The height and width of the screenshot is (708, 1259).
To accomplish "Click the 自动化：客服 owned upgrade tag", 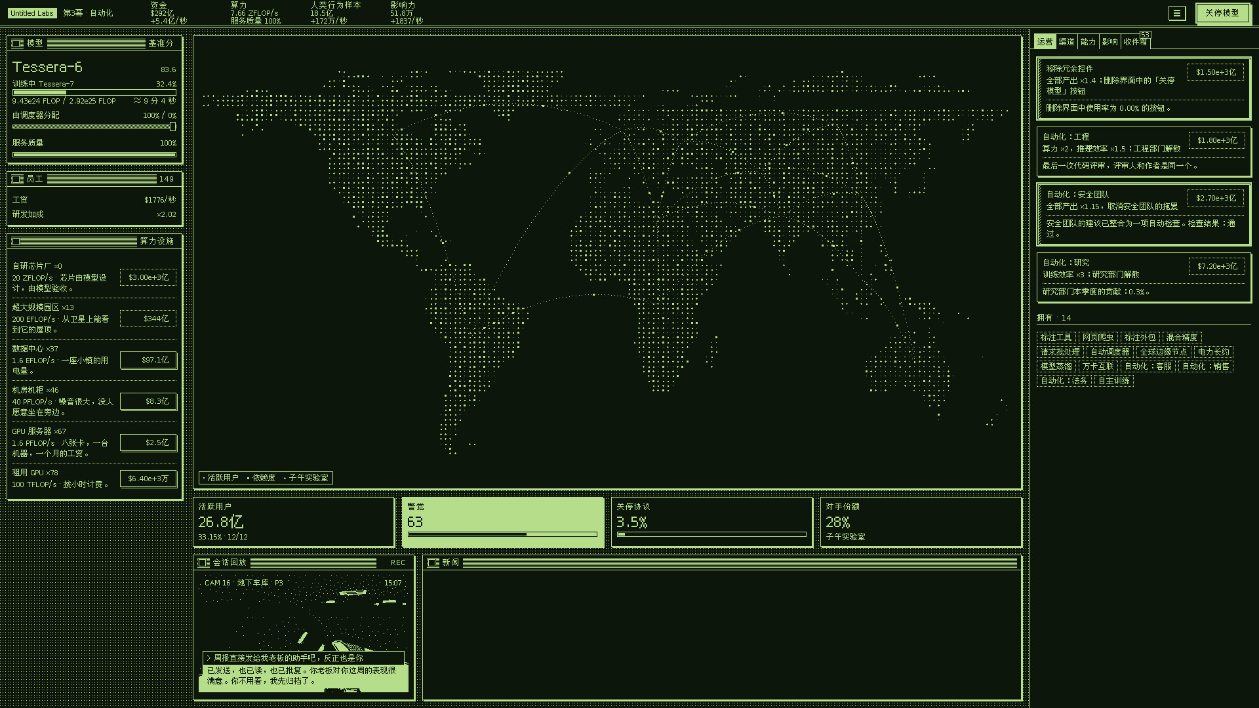I will tap(1148, 366).
